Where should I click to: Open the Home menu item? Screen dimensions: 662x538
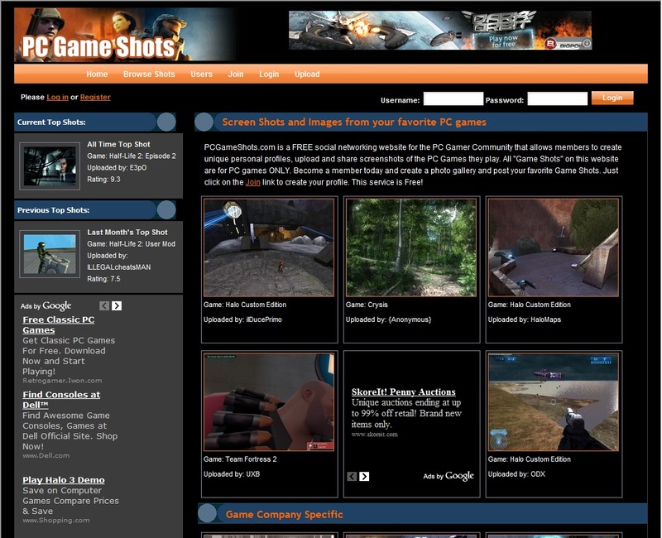point(97,74)
